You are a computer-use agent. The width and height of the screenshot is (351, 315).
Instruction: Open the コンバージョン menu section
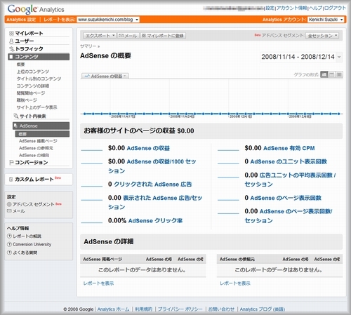[x=32, y=162]
